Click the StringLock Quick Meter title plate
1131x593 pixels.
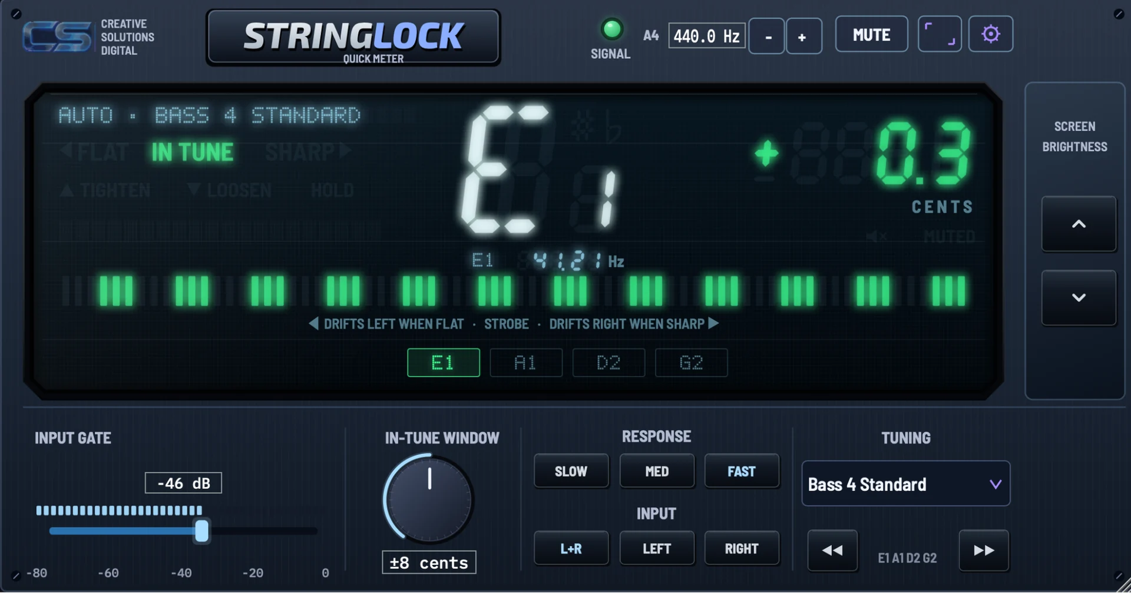coord(353,38)
